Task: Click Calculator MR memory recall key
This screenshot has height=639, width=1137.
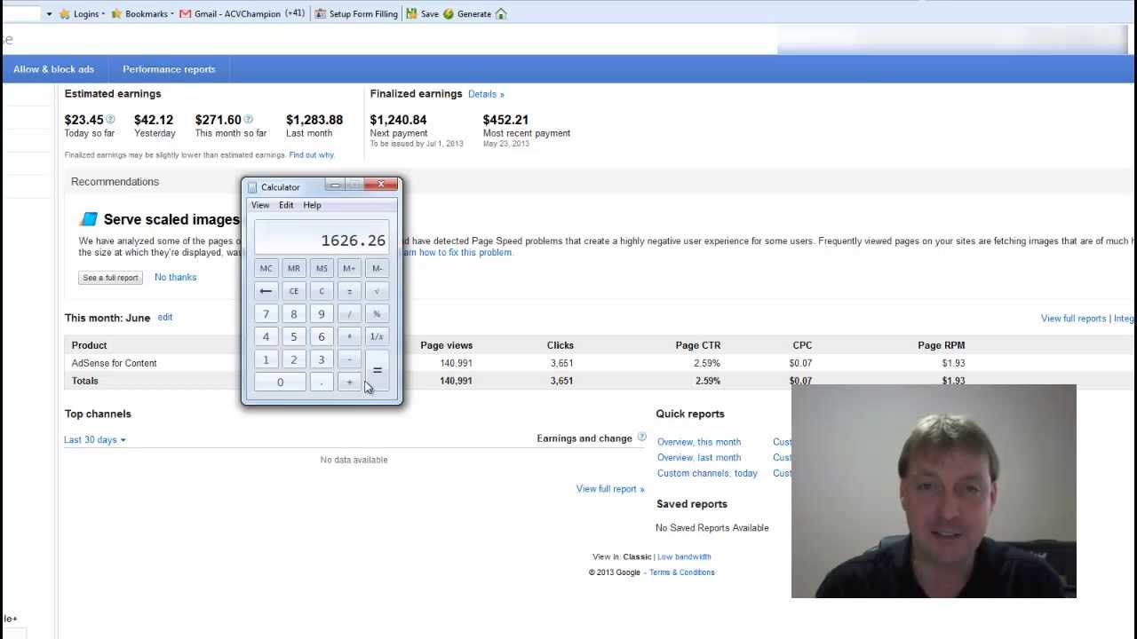Action: tap(294, 268)
